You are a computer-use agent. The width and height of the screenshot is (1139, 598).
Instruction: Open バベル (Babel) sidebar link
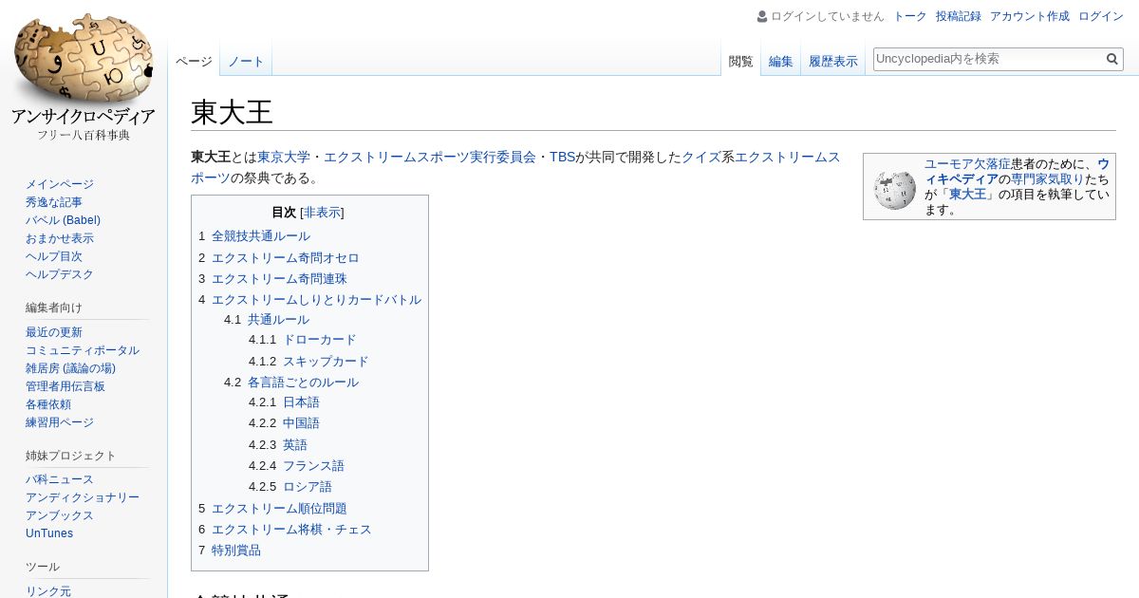[x=63, y=220]
